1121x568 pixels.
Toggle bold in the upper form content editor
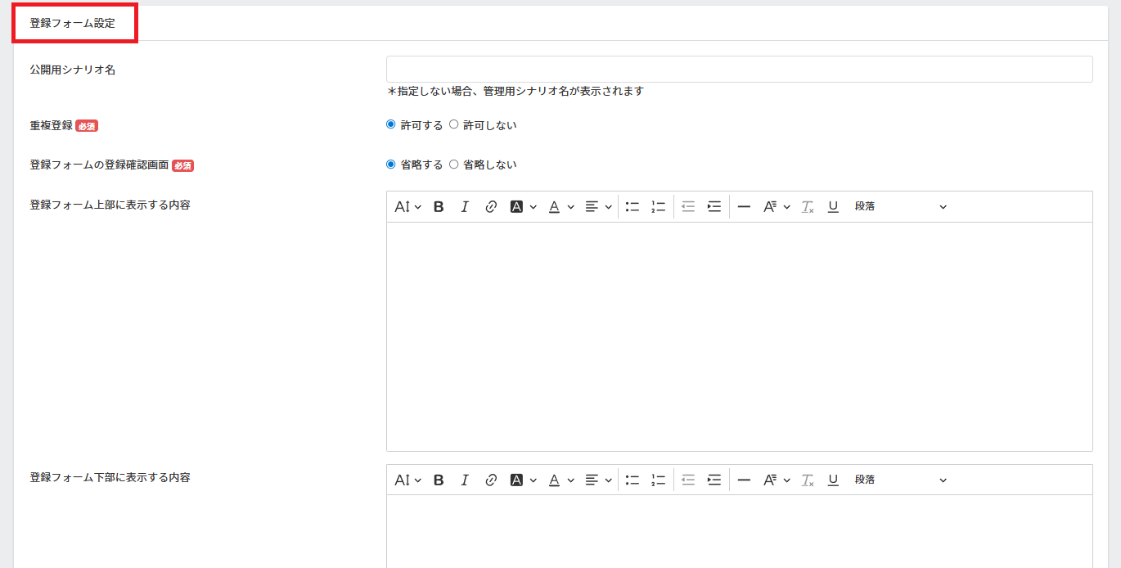[x=439, y=207]
